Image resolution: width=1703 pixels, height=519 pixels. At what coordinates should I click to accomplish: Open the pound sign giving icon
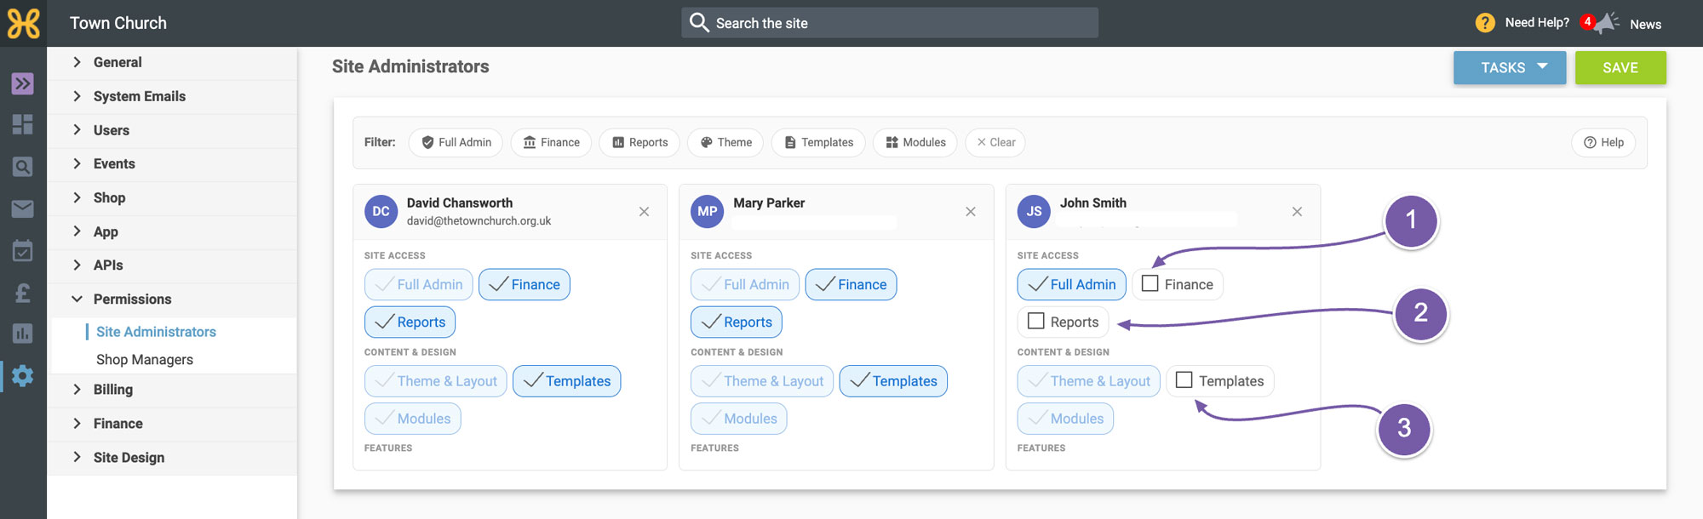point(23,293)
